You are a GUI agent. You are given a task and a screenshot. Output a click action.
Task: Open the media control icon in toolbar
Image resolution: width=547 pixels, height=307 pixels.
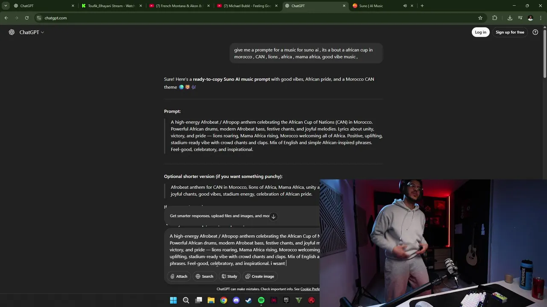point(520,18)
